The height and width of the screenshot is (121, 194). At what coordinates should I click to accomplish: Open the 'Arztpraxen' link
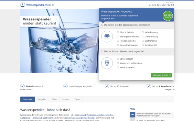coord(25,118)
